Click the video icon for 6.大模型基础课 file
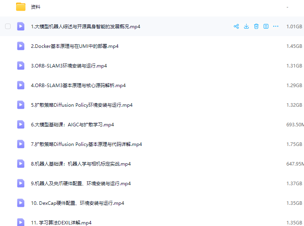The height and width of the screenshot is (226, 304). (x=21, y=124)
